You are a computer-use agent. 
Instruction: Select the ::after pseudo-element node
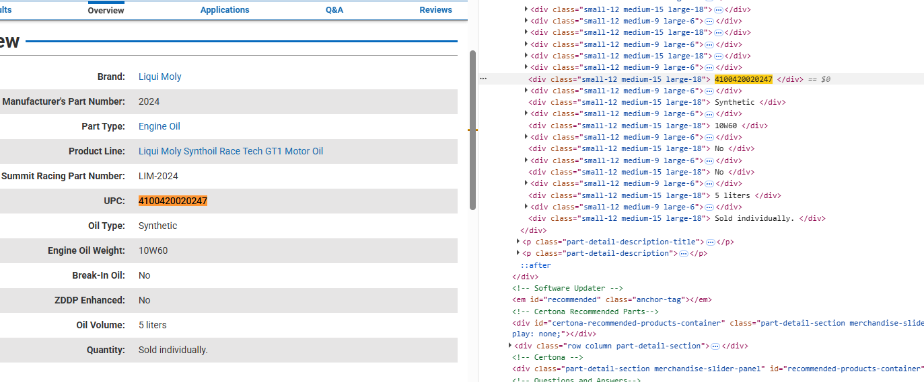(x=536, y=265)
